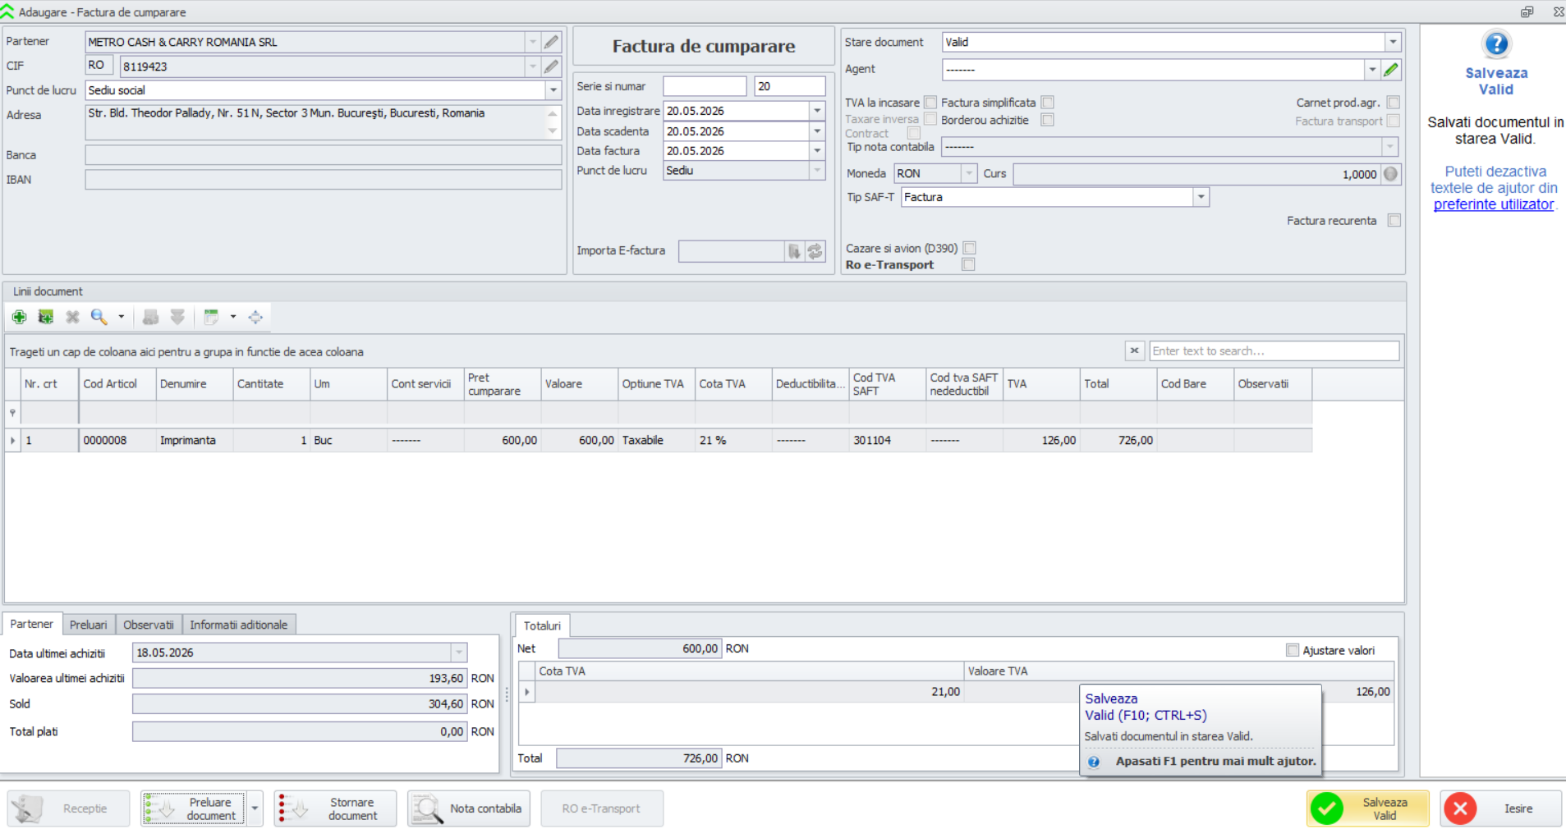The image size is (1566, 829).
Task: Check the Ajustare valori checkbox
Action: pos(1293,650)
